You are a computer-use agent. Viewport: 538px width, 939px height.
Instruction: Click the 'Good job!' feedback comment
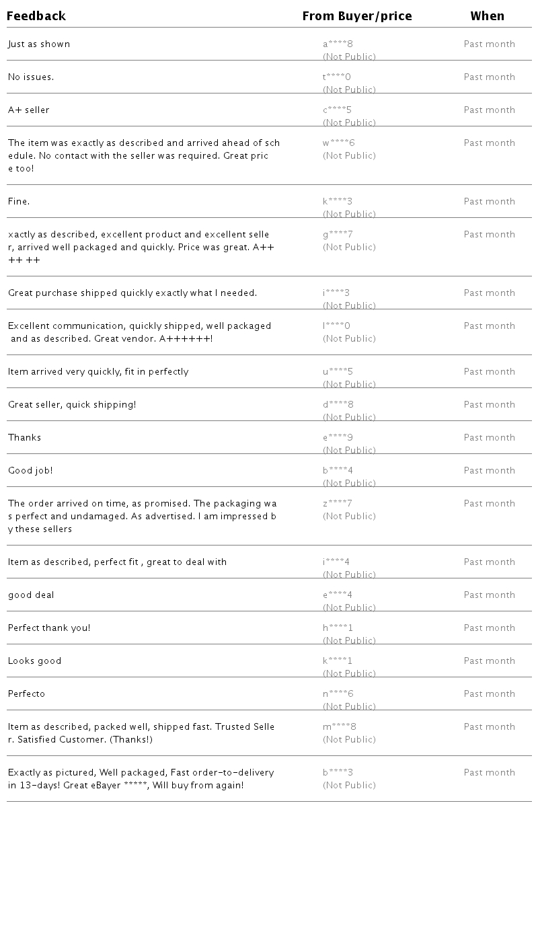tap(30, 471)
